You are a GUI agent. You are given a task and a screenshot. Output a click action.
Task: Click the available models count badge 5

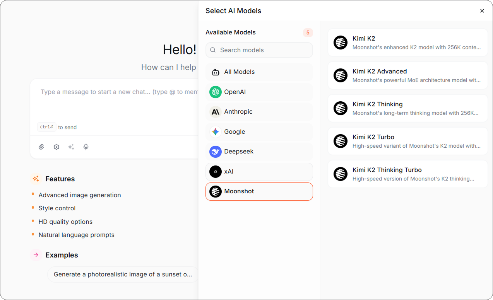point(308,32)
